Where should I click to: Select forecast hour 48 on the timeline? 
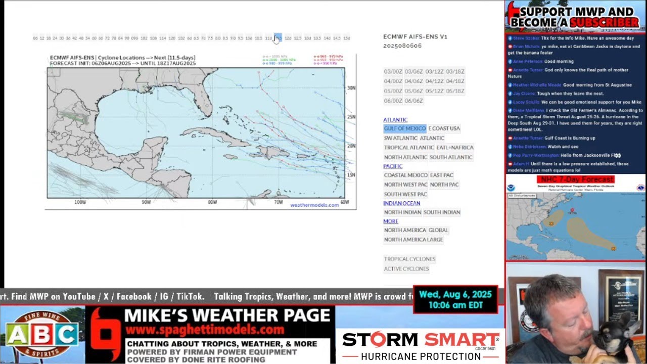click(x=81, y=38)
